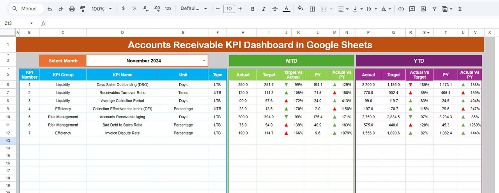The width and height of the screenshot is (499, 193).
Task: Undo the last action
Action: pos(50,9)
